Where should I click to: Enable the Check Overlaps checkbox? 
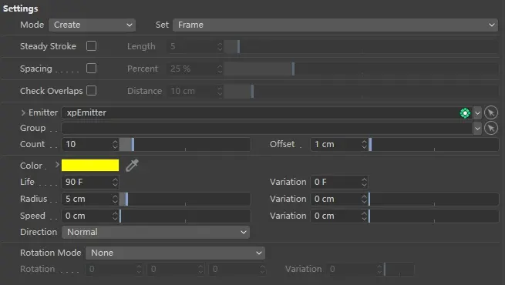(91, 91)
